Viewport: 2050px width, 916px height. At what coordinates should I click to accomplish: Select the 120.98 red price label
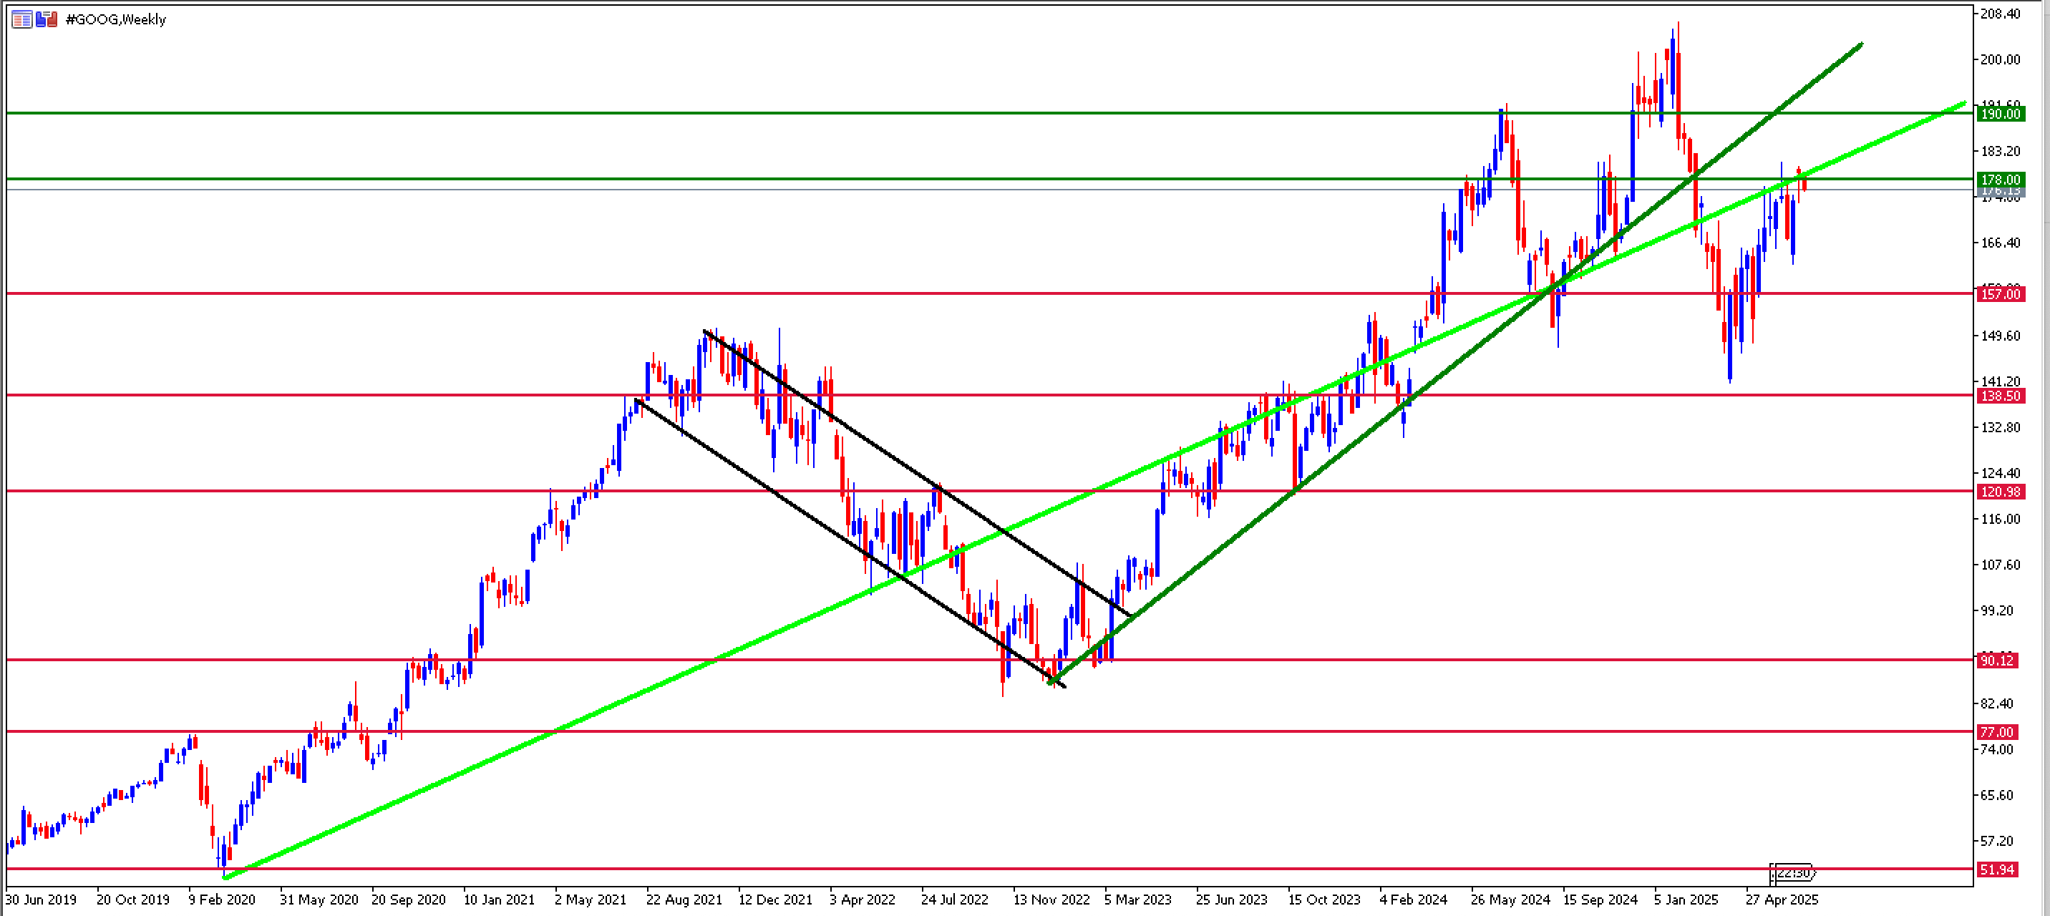point(2000,492)
